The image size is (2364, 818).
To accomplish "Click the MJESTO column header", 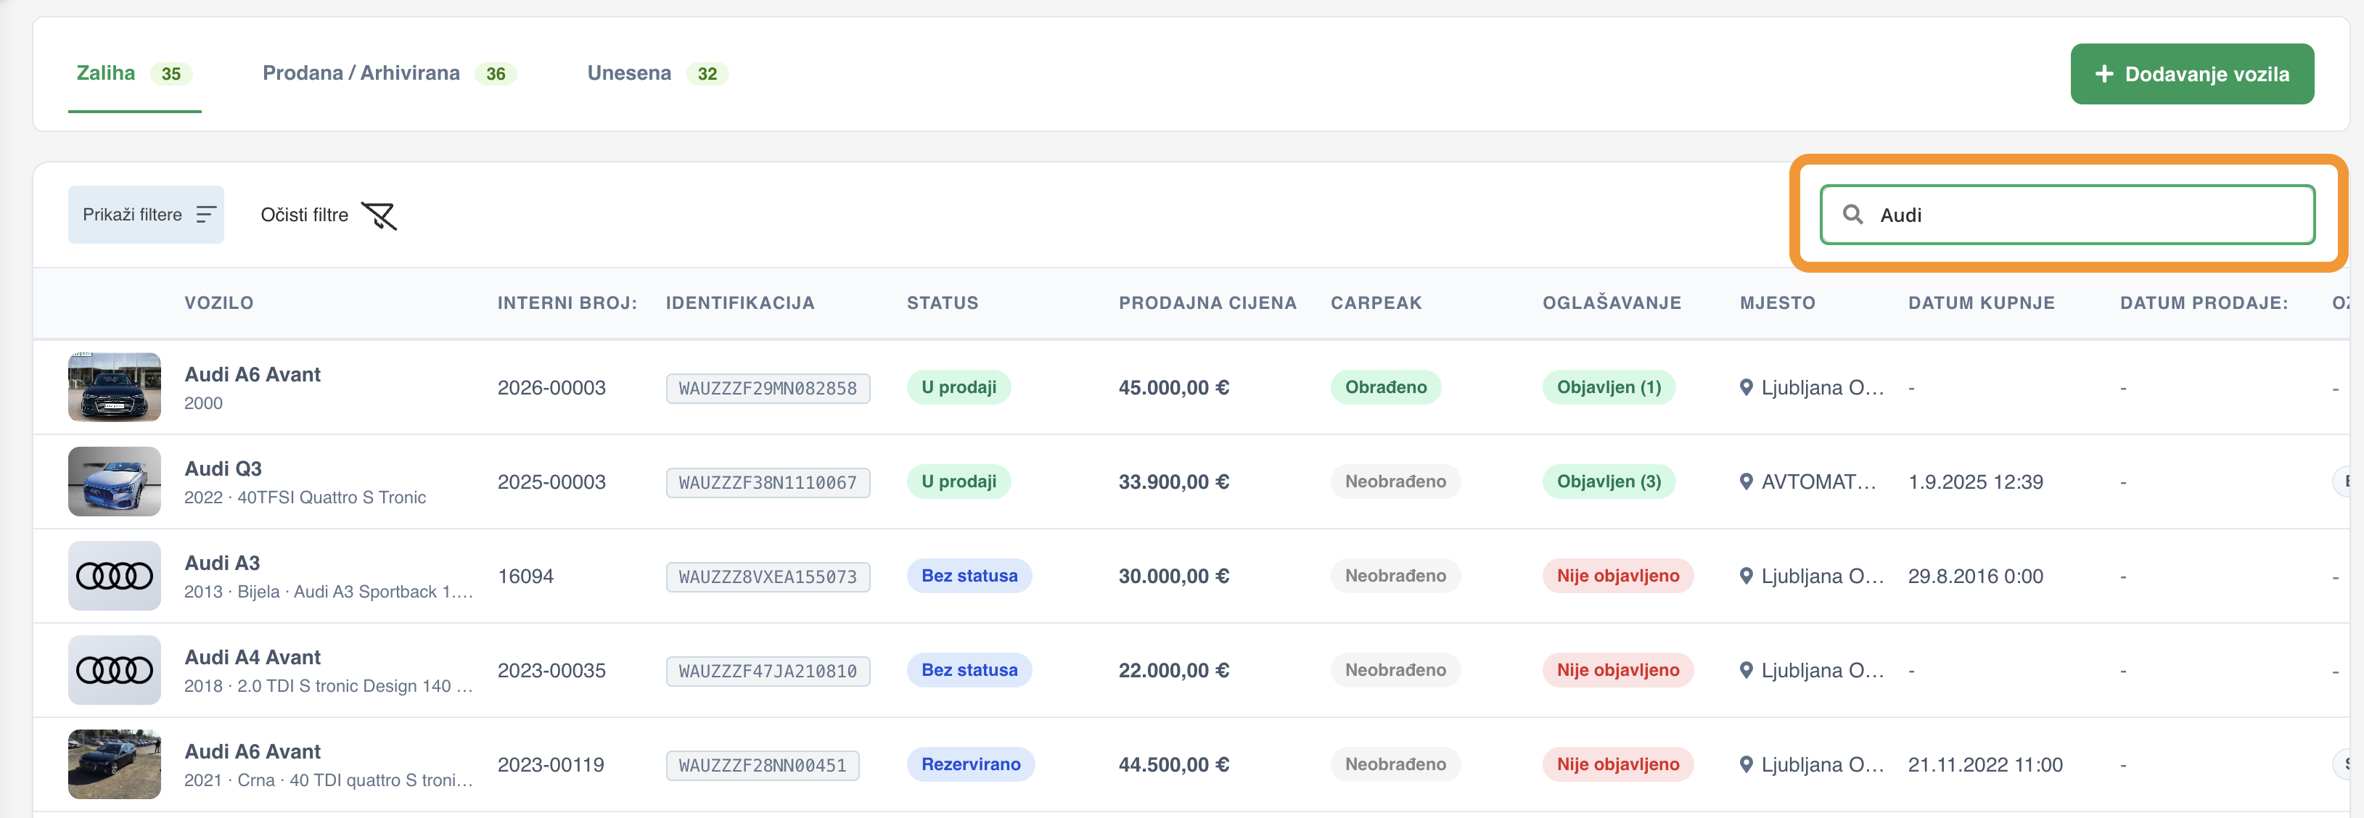I will (1778, 302).
